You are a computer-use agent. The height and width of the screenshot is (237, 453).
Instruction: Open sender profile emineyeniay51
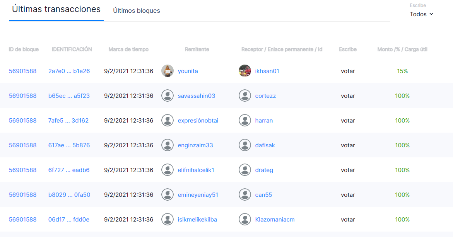(198, 195)
